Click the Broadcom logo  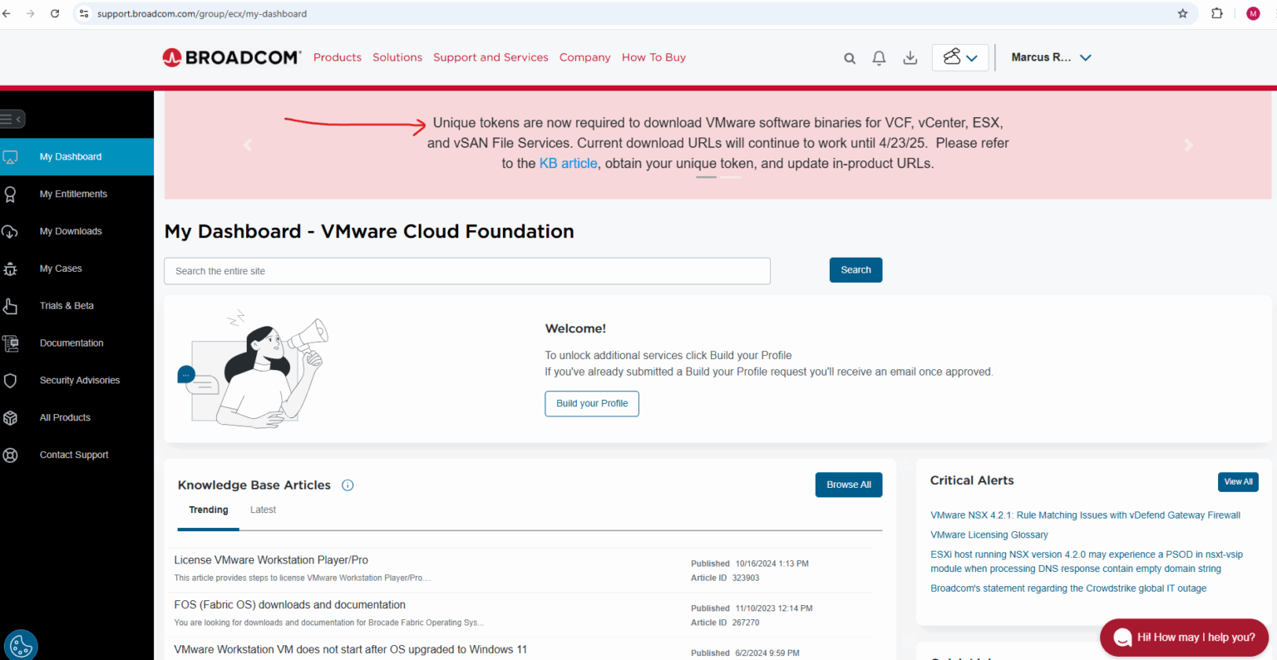coord(232,57)
